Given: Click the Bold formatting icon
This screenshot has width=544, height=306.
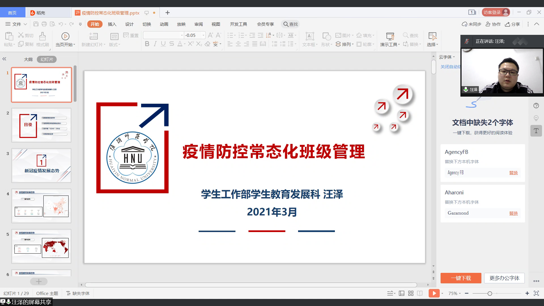Looking at the screenshot, I should (x=147, y=44).
